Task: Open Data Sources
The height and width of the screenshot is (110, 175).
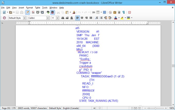Action: (x=119, y=12)
